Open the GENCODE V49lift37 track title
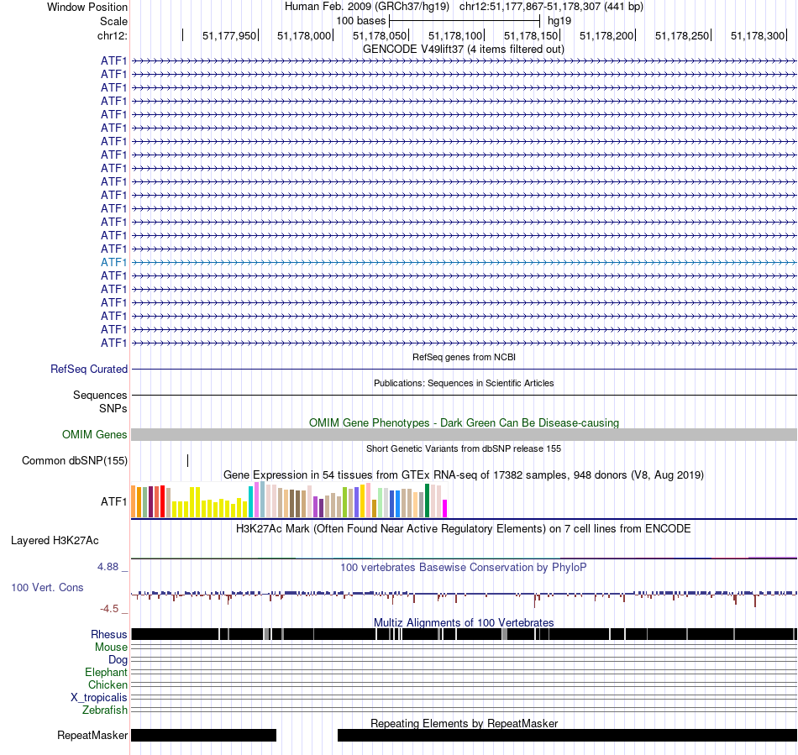 click(x=463, y=50)
